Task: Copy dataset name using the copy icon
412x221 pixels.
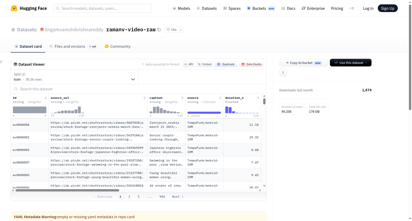Action: (159, 30)
